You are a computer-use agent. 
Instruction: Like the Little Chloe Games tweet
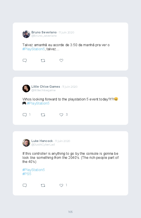(x=61, y=115)
